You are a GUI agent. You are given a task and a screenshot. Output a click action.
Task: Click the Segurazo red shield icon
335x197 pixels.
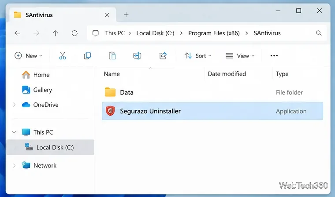point(110,111)
